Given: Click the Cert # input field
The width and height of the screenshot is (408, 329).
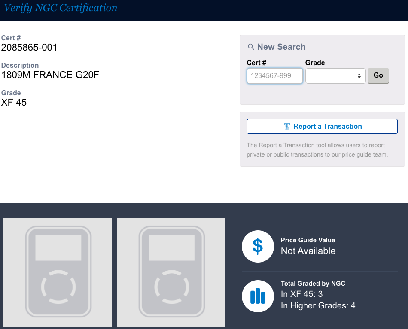Looking at the screenshot, I should click(x=275, y=76).
